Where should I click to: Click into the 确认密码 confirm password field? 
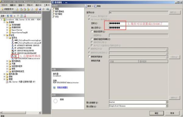pos(138,28)
